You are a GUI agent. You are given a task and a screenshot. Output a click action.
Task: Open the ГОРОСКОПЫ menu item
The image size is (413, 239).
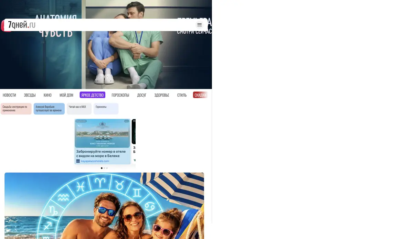[120, 95]
